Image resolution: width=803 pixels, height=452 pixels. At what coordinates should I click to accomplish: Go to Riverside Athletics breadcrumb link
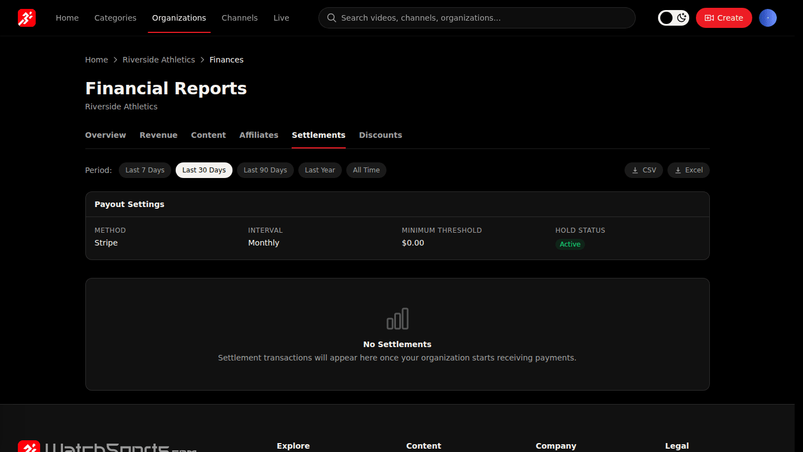[159, 60]
